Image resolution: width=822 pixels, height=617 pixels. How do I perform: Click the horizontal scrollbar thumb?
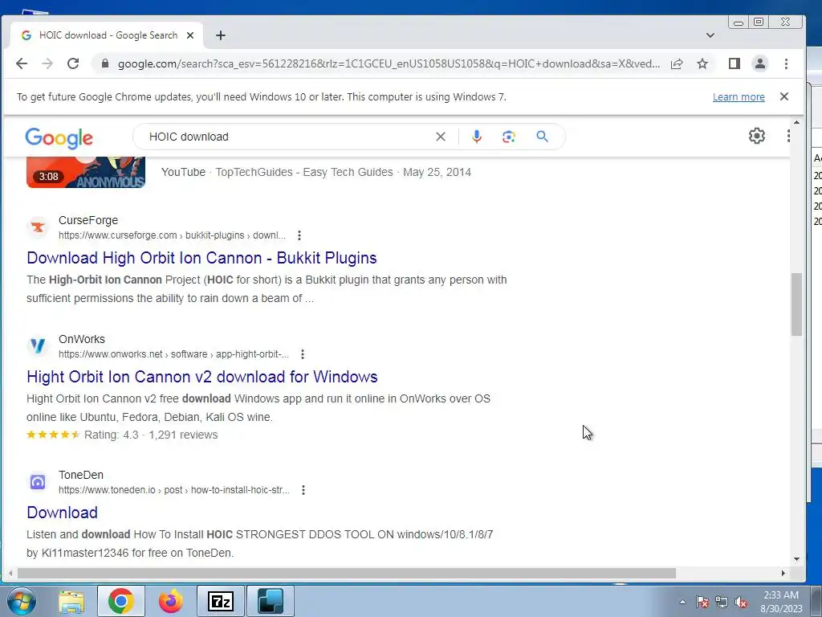[x=347, y=574]
